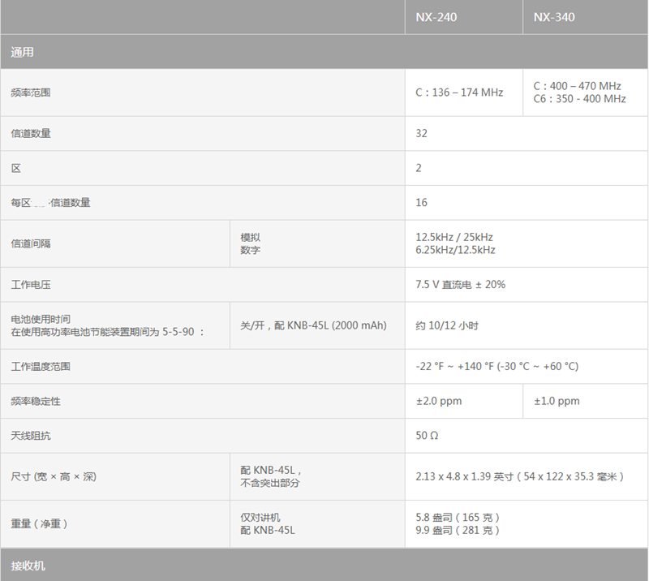This screenshot has height=581, width=649.
Task: Click the 频率范围 row label
Action: click(31, 93)
